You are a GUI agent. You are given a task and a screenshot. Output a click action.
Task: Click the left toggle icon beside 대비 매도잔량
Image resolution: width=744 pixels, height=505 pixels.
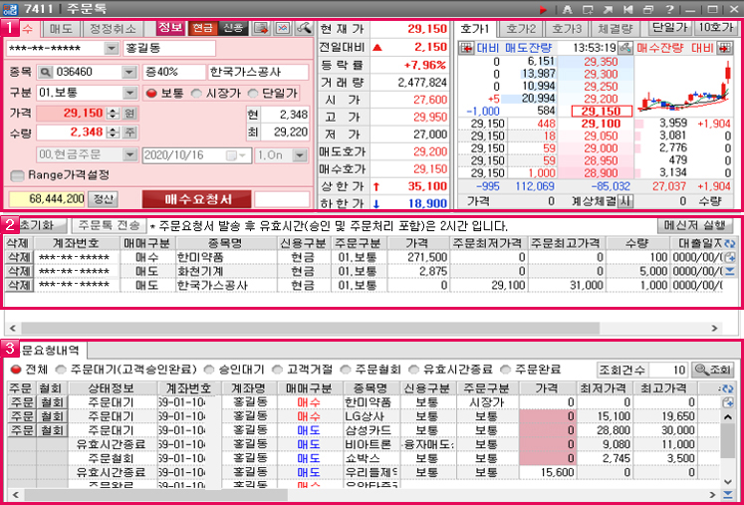click(467, 48)
